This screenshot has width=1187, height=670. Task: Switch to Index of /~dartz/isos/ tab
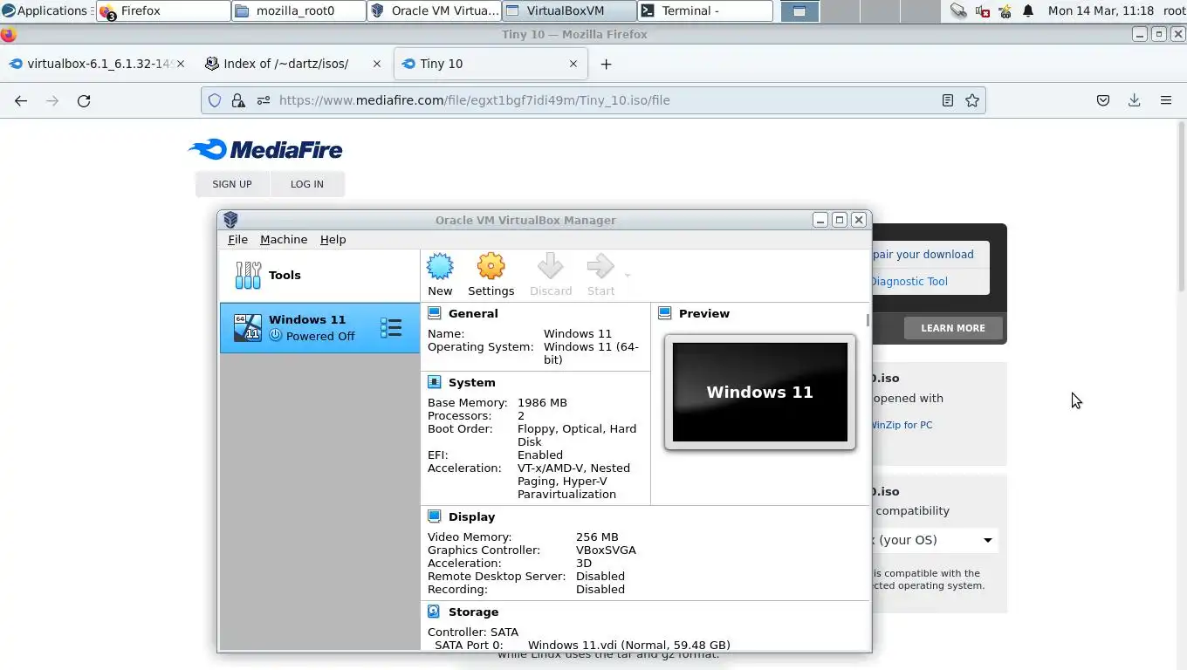[293, 64]
